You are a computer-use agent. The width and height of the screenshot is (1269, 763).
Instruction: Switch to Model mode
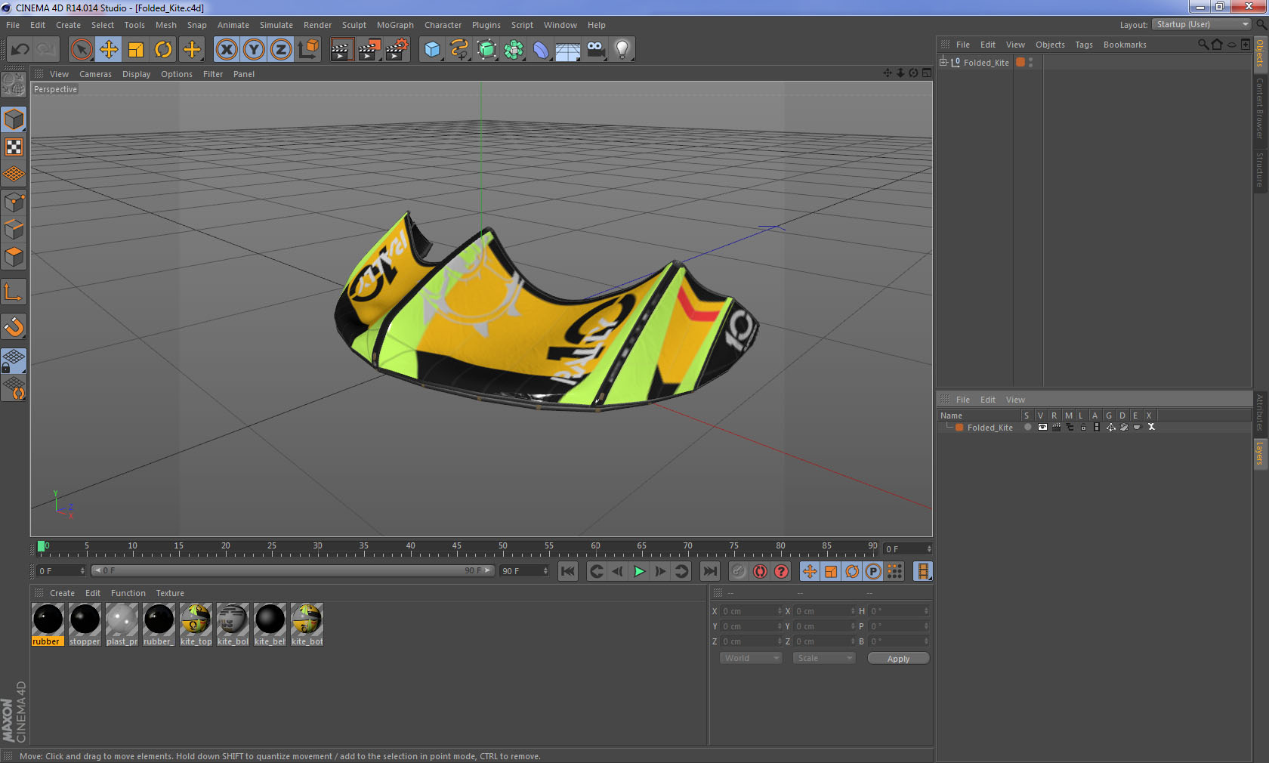[14, 119]
